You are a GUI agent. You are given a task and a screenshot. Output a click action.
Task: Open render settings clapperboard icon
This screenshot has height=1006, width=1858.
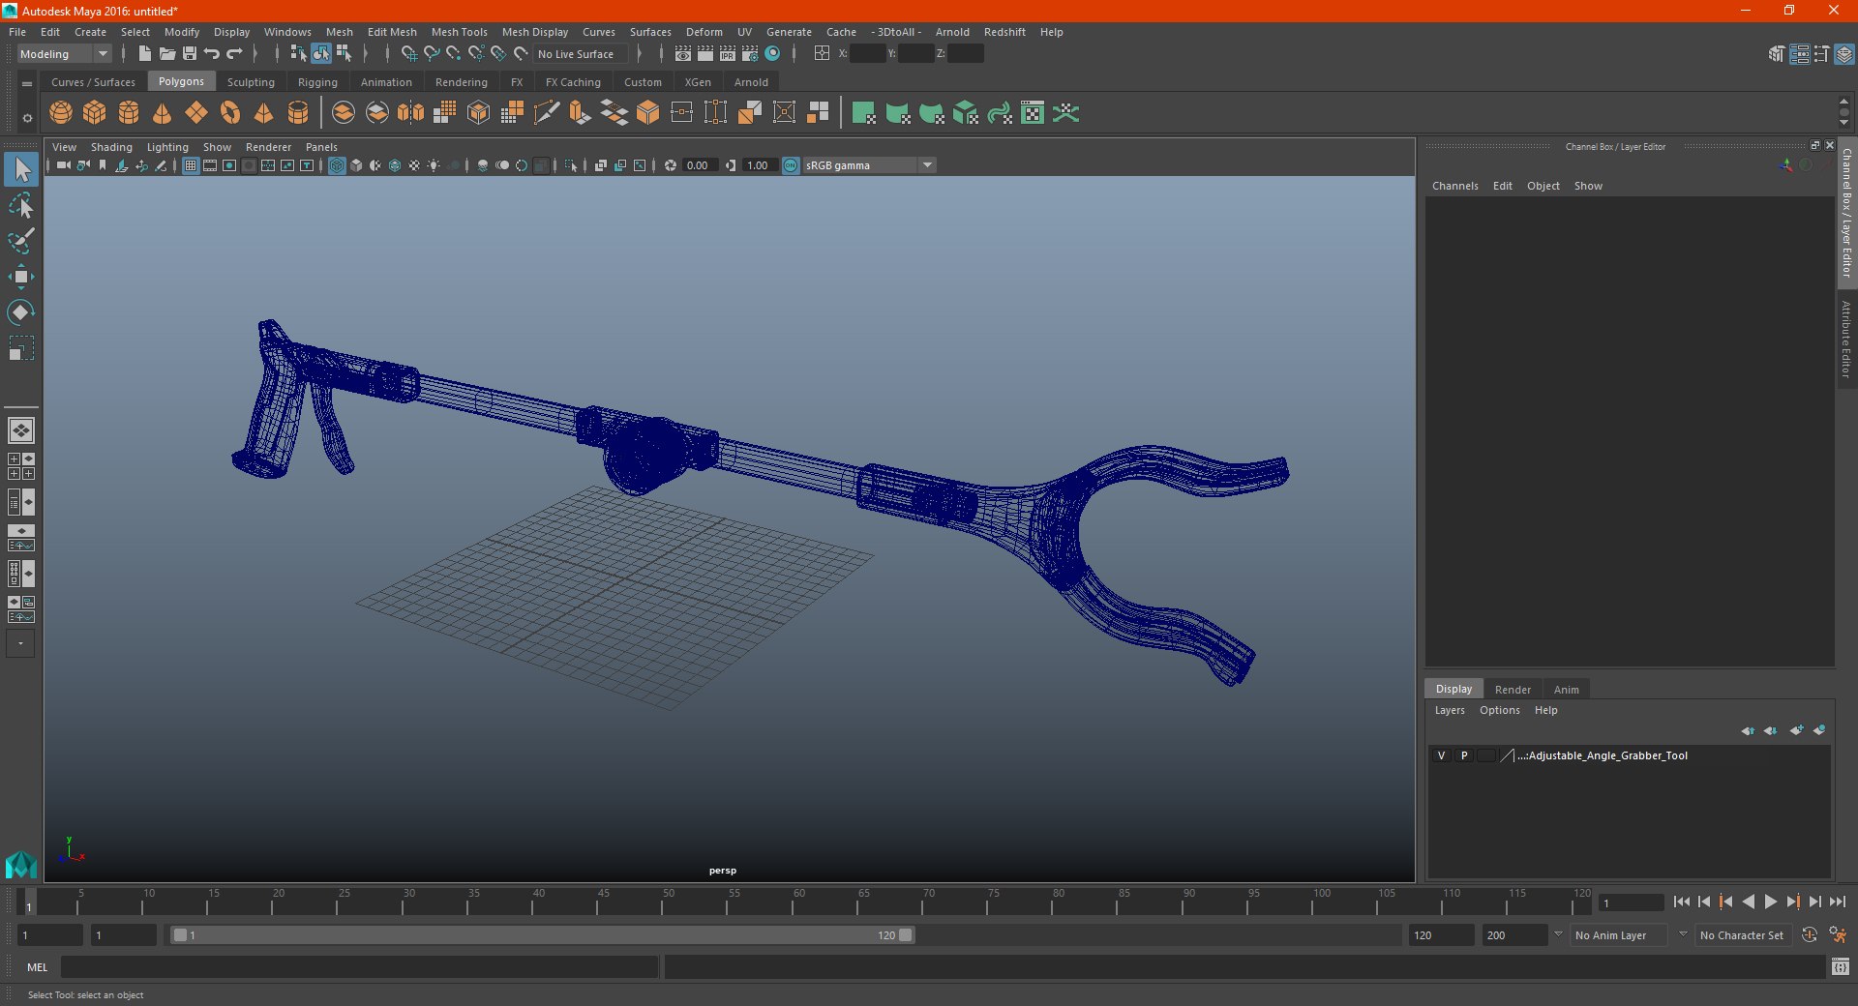[750, 54]
